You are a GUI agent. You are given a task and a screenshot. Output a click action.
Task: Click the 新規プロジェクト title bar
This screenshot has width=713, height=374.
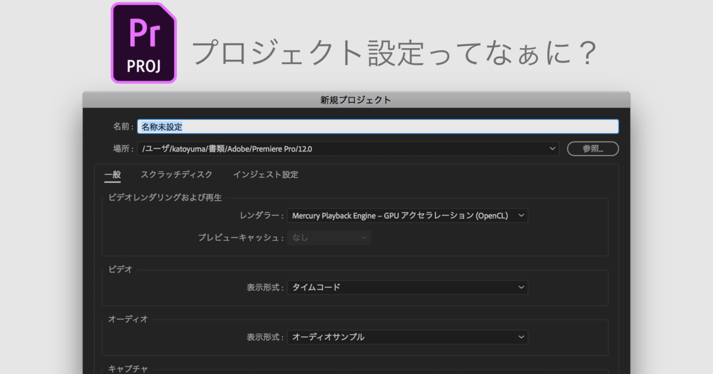356,99
